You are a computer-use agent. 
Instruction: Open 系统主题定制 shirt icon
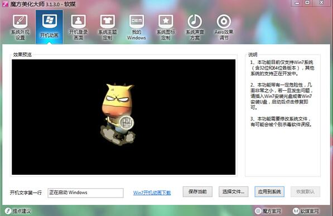tap(108, 22)
